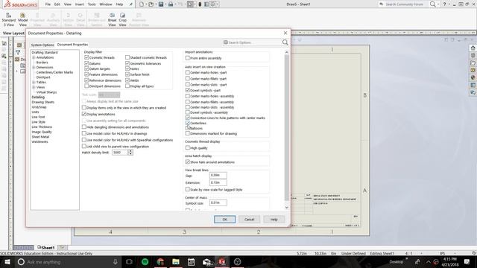Image resolution: width=477 pixels, height=268 pixels.
Task: Check Hide dangling dimensions and annotations
Action: click(84, 127)
